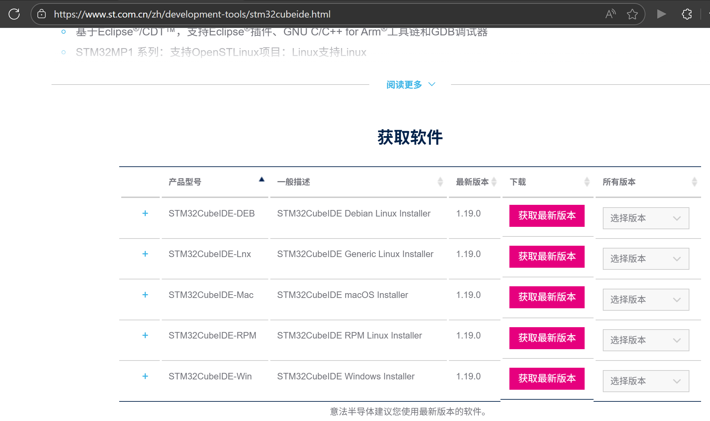
Task: Sort the 最新版本 column using its arrows
Action: click(x=494, y=182)
